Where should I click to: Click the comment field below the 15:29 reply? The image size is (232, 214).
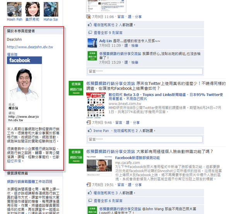click(145, 71)
